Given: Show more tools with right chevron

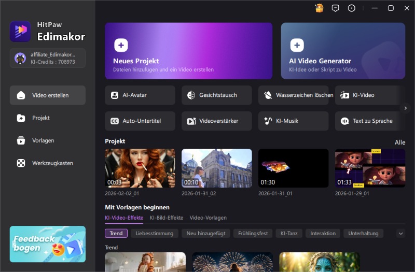Looking at the screenshot, I should 405,108.
